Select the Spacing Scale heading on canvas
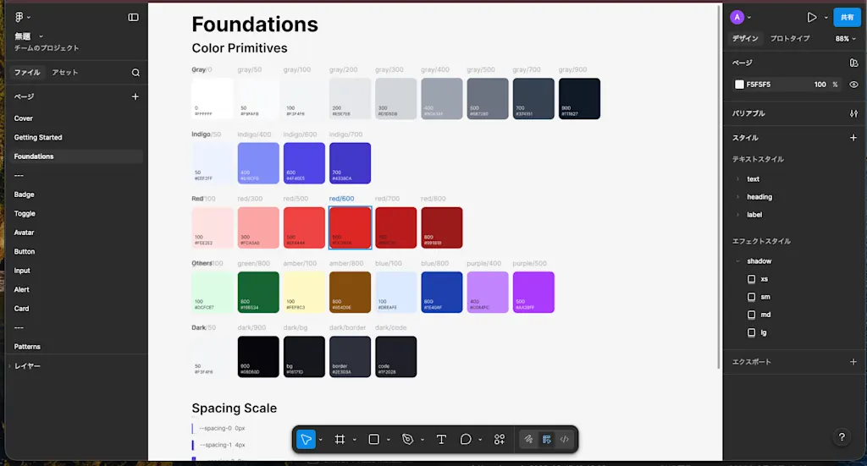867x466 pixels. (235, 408)
